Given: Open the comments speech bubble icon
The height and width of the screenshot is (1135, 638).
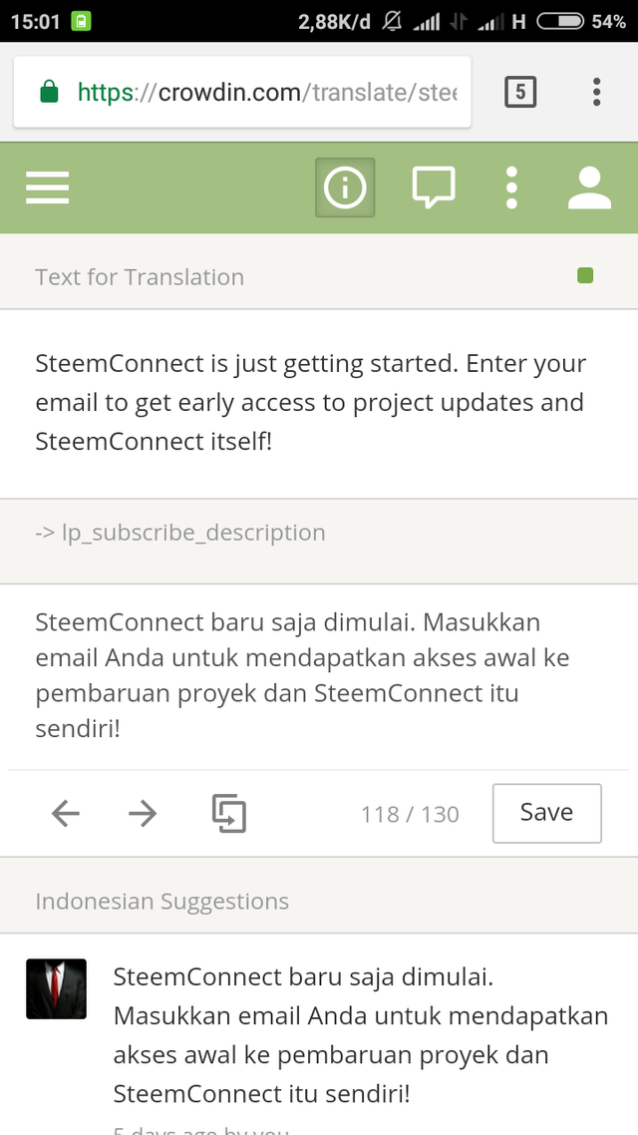Looking at the screenshot, I should (434, 187).
